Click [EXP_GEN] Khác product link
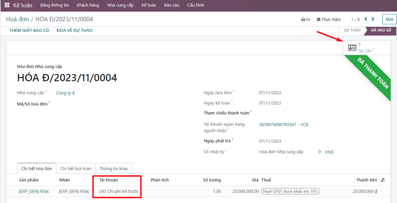Image resolution: width=397 pixels, height=203 pixels. 34,191
